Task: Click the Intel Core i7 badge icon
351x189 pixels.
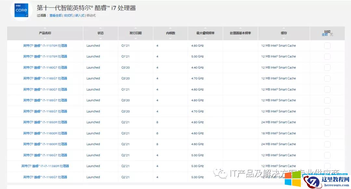Action: coord(21,10)
